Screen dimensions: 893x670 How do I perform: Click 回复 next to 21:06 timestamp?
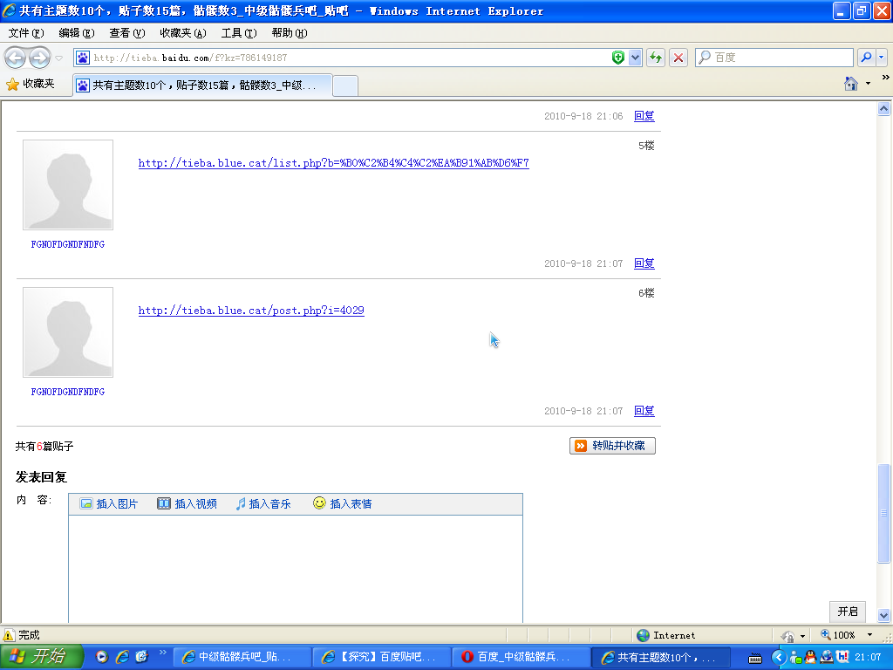click(644, 116)
